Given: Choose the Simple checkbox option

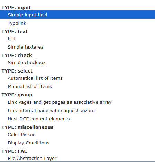Looking at the screenshot, I should (x=77, y=62).
